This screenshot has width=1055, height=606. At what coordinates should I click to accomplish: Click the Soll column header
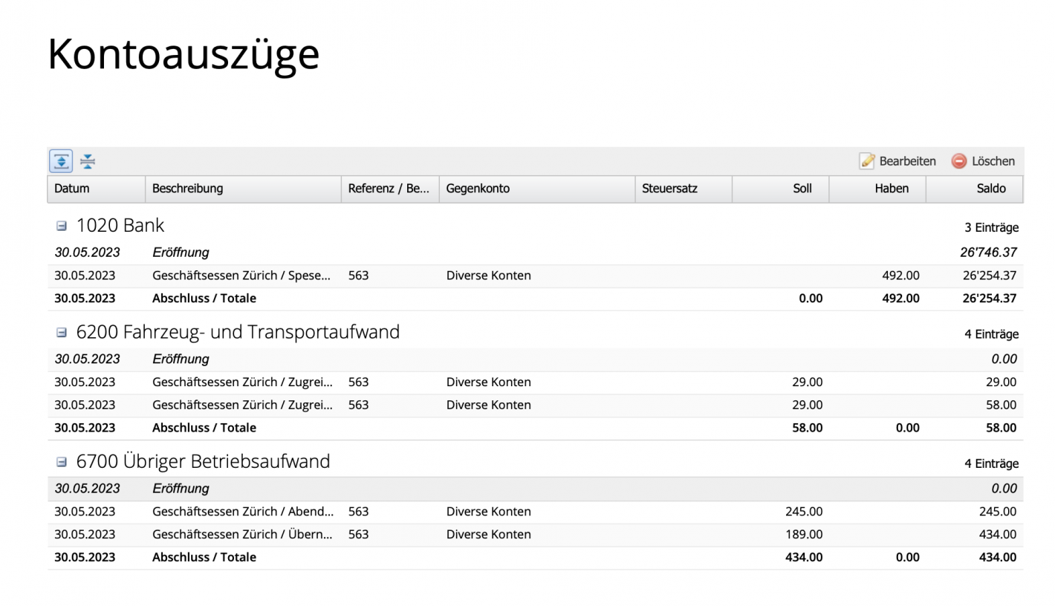tap(802, 189)
